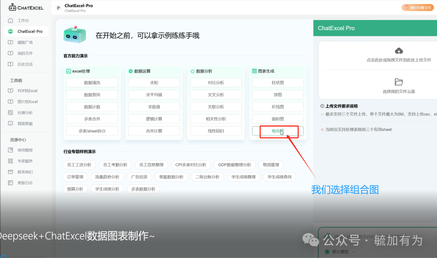This screenshot has width=437, height=258.
Task: Open 我的文件 menu item
Action: 26,53
